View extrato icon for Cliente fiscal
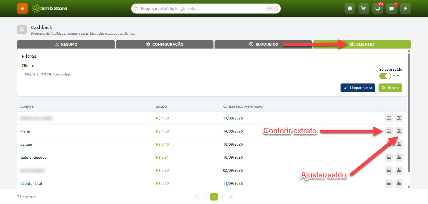Image resolution: width=428 pixels, height=204 pixels. (x=389, y=183)
